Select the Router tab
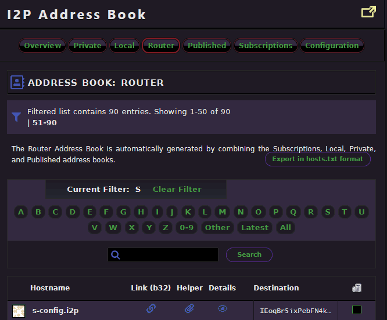The image size is (387, 320). tap(161, 46)
